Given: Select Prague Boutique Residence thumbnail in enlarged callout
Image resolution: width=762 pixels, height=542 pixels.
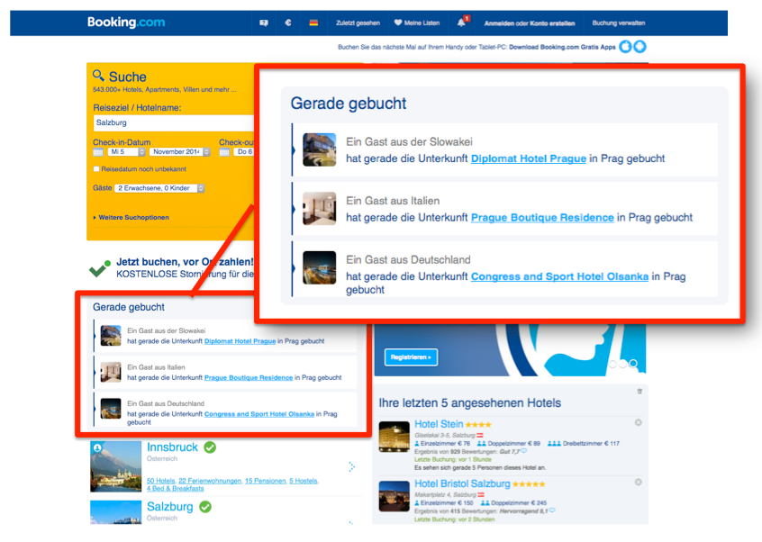Looking at the screenshot, I should click(x=319, y=208).
